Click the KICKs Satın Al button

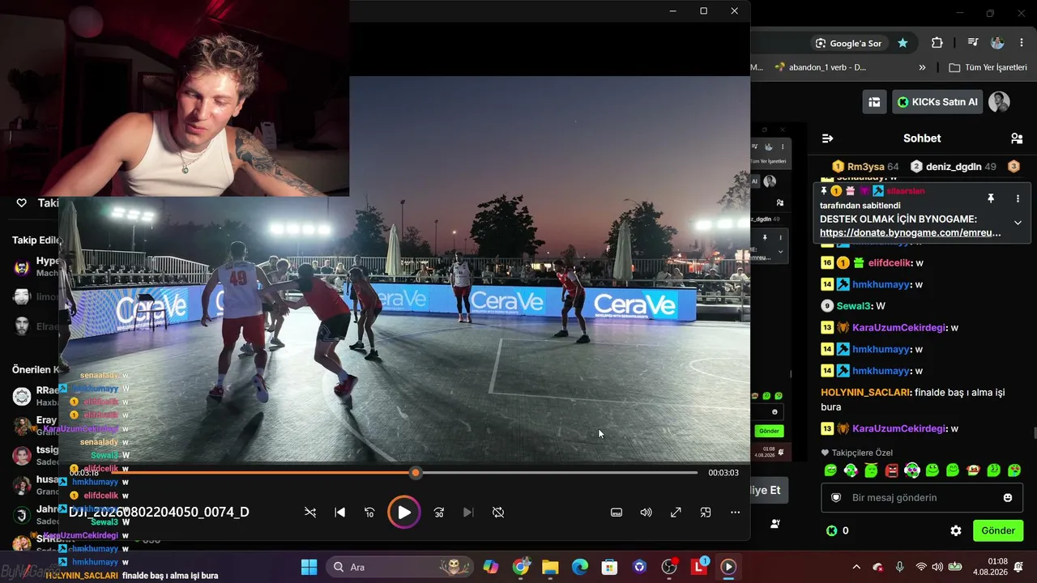pyautogui.click(x=937, y=102)
